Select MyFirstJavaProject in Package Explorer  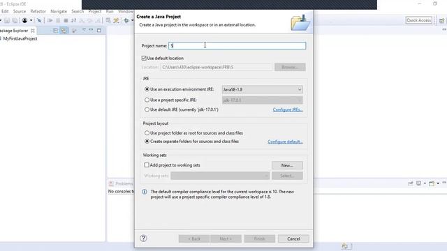[x=20, y=38]
